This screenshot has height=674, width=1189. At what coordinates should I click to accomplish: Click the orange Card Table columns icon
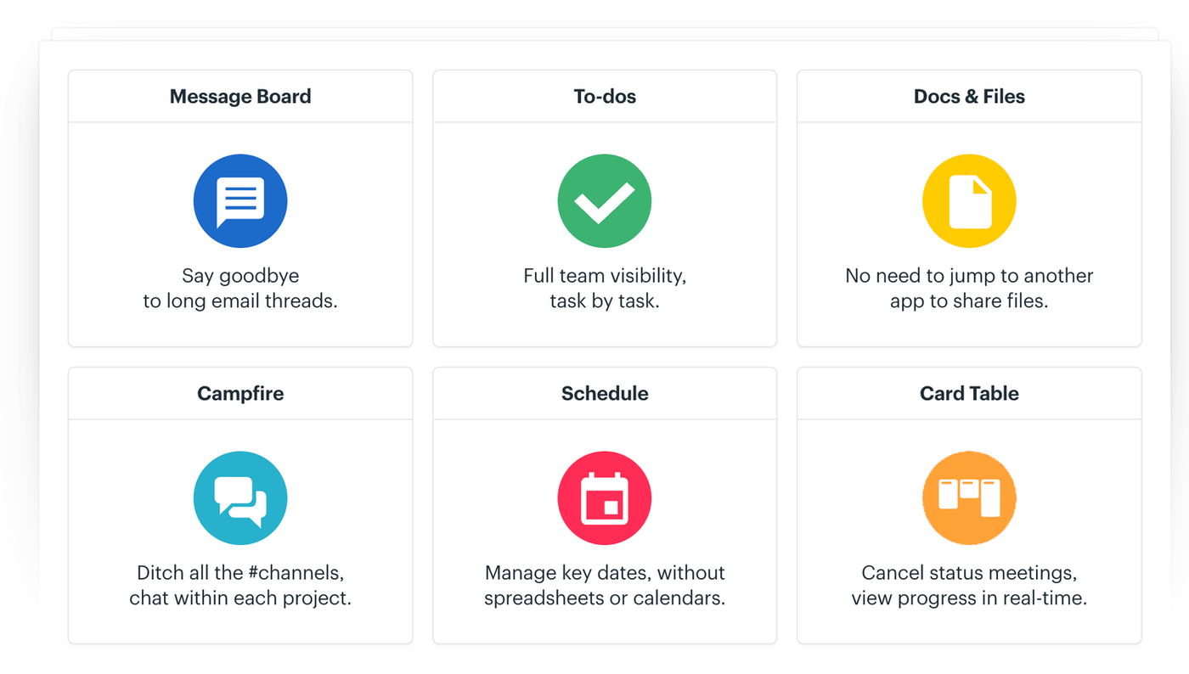click(969, 498)
